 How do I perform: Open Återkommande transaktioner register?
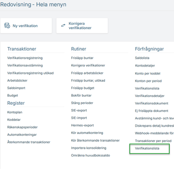29,142
